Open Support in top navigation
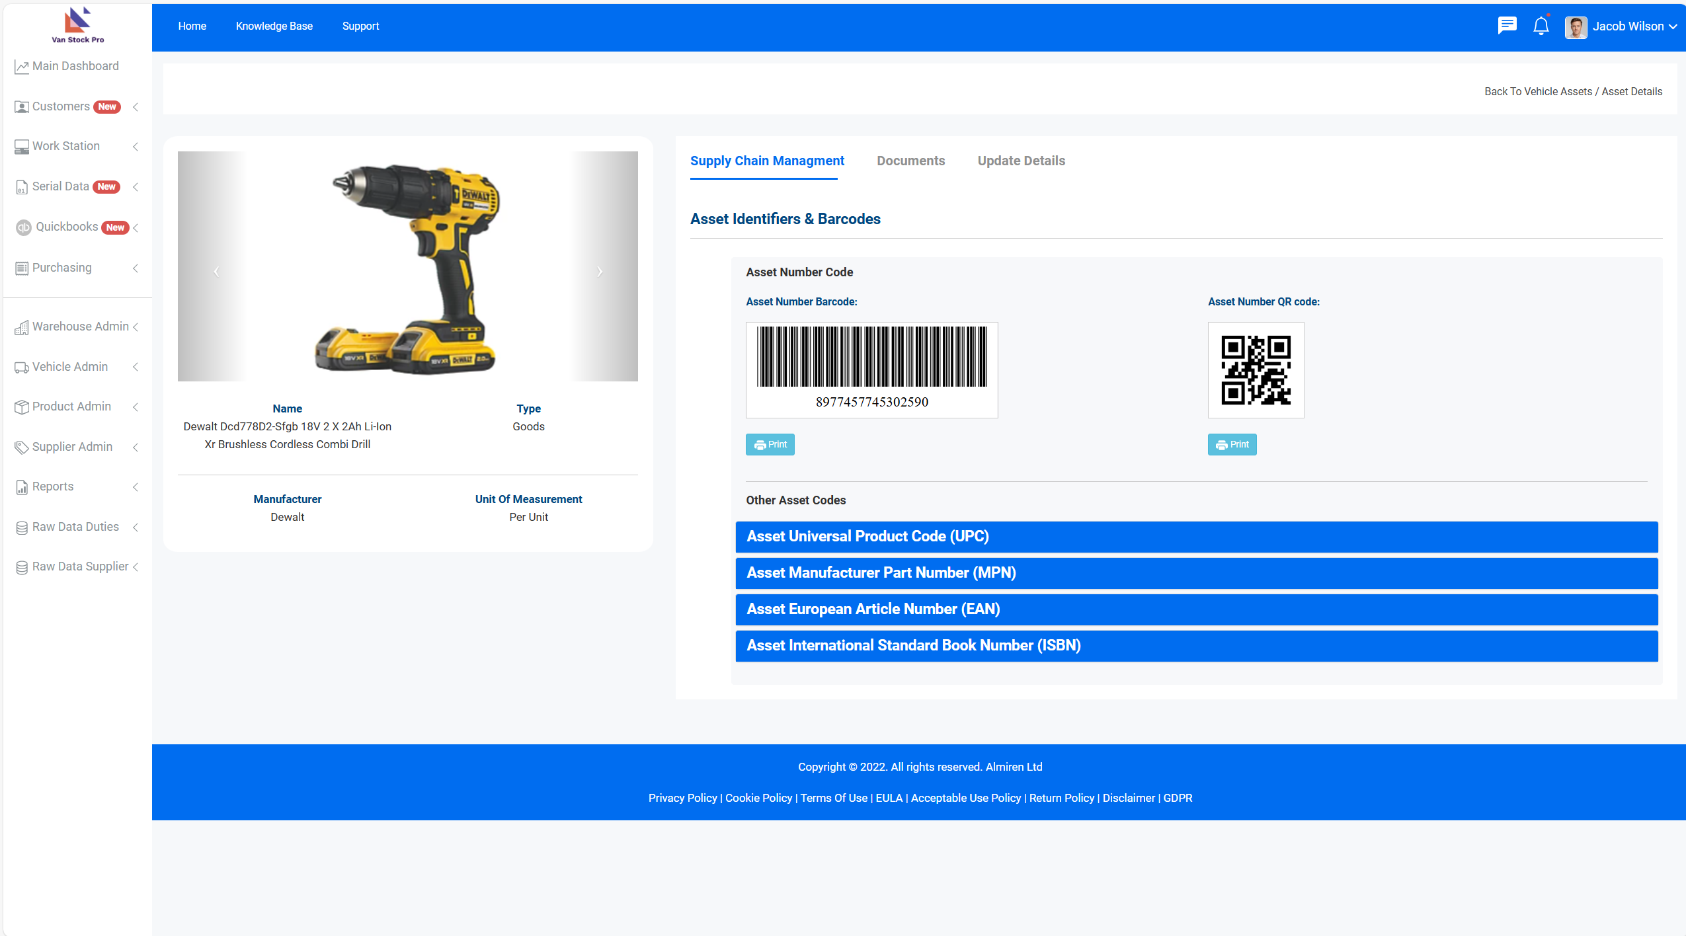1686x936 pixels. (x=361, y=26)
